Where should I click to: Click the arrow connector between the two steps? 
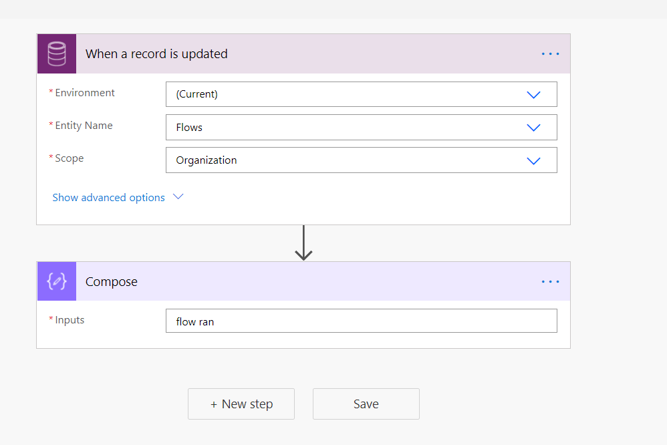click(x=303, y=244)
